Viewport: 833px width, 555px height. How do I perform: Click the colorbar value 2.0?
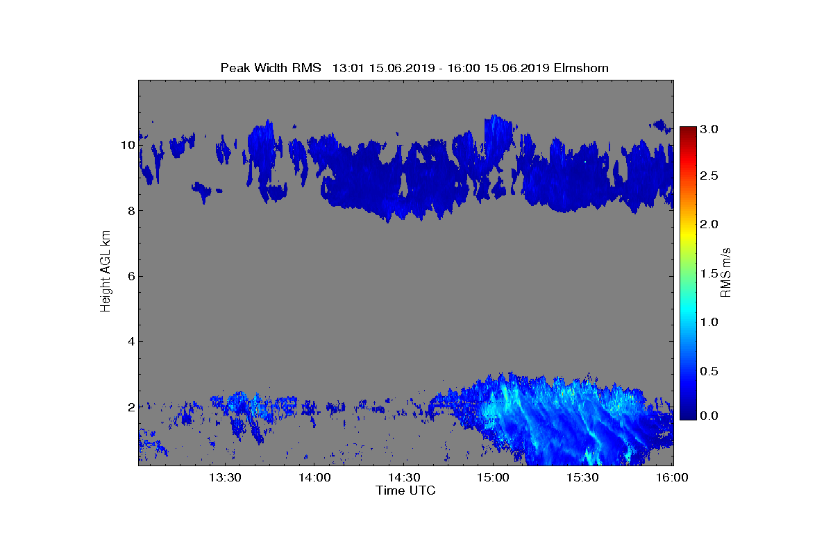point(709,224)
